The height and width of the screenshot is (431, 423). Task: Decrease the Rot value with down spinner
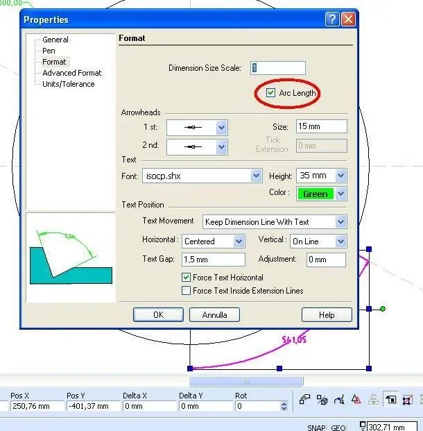(x=284, y=408)
